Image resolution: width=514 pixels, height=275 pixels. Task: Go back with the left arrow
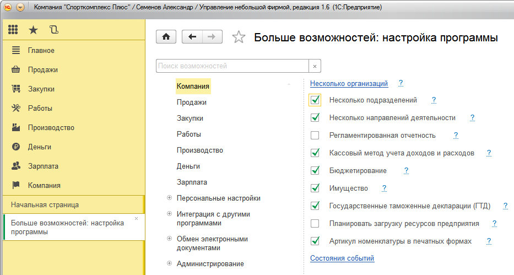pyautogui.click(x=192, y=37)
